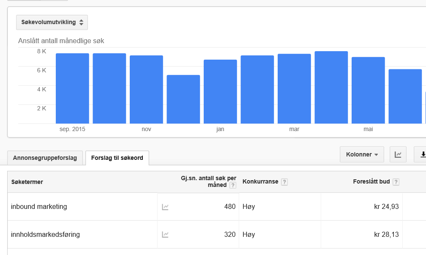Open help icon beside Konkurranse
426x255 pixels.
[284, 182]
